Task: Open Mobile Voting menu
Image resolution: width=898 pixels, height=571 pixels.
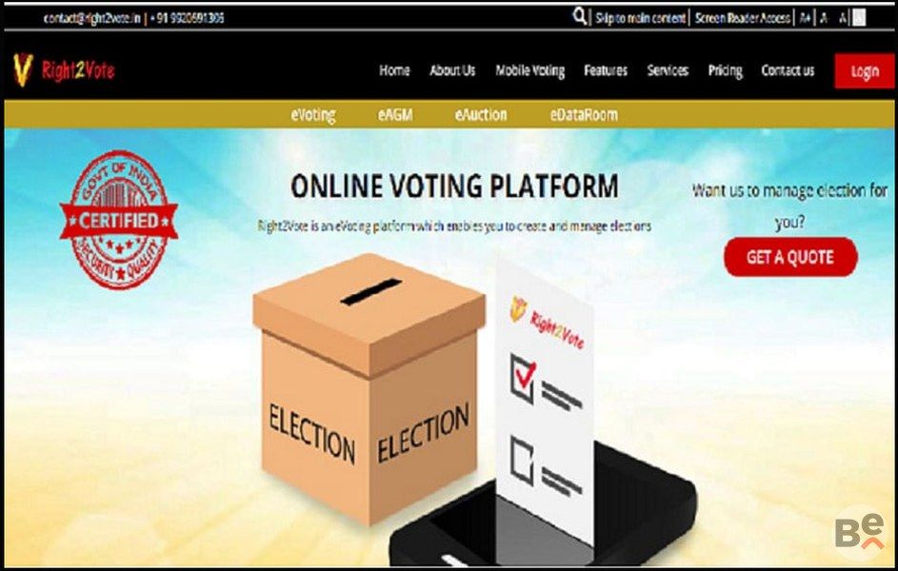Action: (529, 71)
